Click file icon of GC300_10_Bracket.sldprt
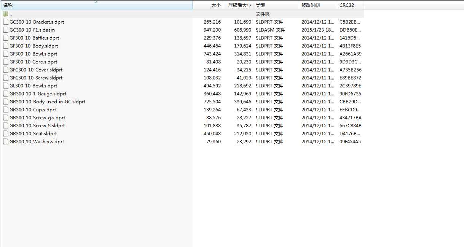Viewport: 464px width, 247px height. (6, 22)
